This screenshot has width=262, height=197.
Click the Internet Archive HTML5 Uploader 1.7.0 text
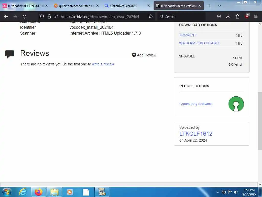pos(105,33)
